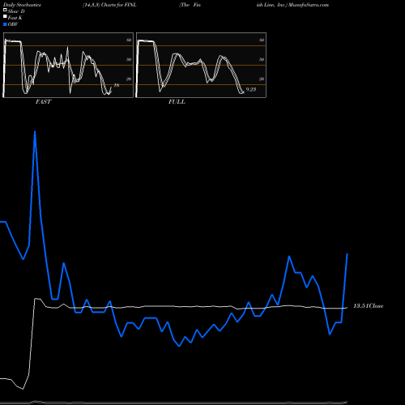Click the blue OBV legend swatch

coord(5,24)
